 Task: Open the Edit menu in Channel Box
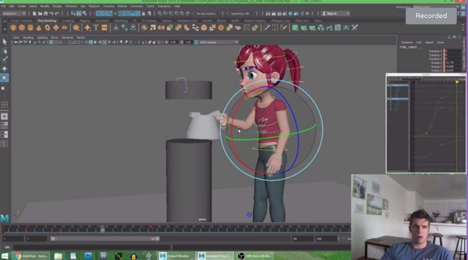click(x=419, y=42)
